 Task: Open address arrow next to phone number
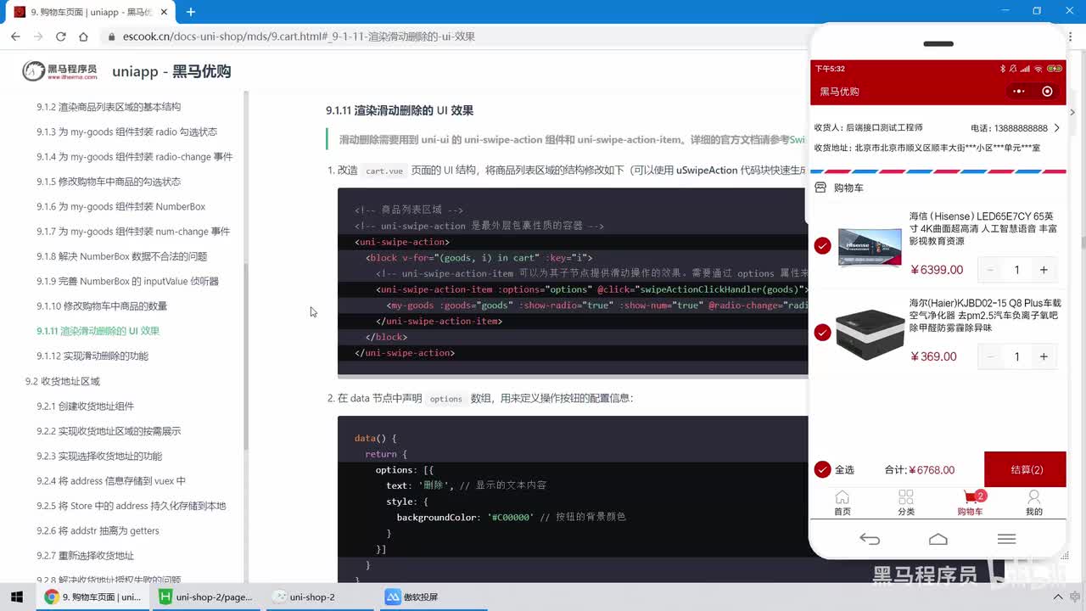tap(1056, 128)
